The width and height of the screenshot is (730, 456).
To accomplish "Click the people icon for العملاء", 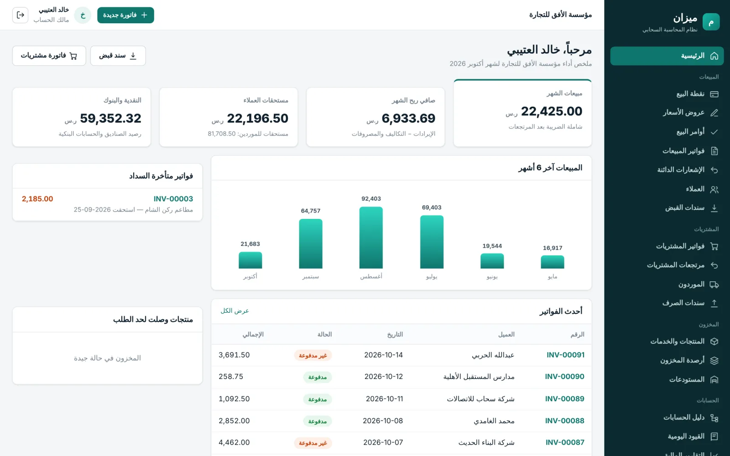I will 714,189.
